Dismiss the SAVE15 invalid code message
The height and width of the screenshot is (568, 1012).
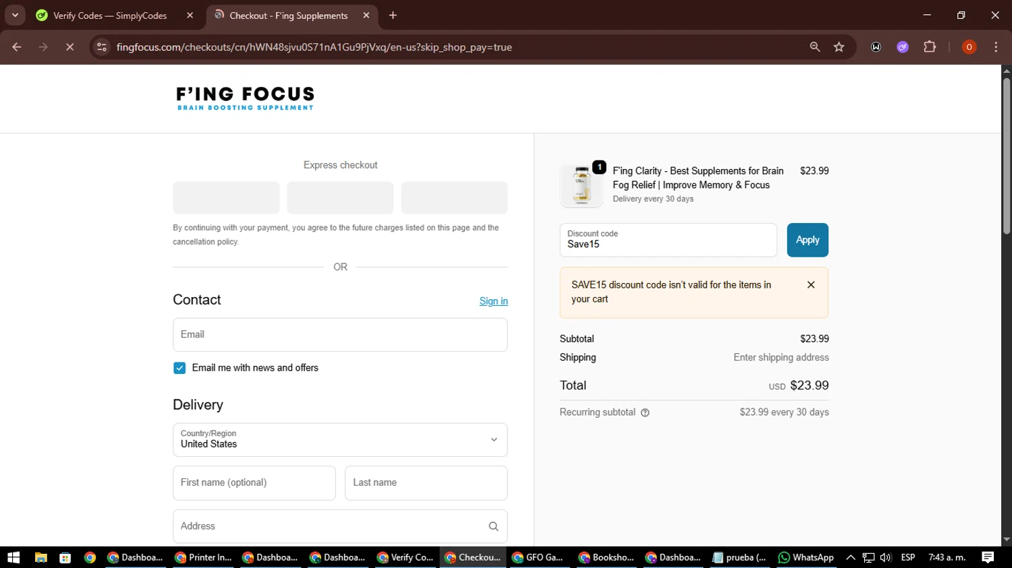pyautogui.click(x=811, y=285)
